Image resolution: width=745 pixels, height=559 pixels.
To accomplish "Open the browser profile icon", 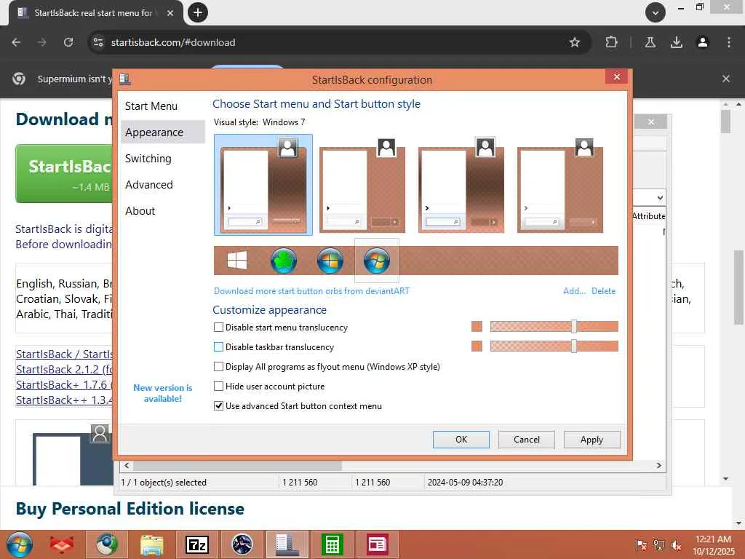I will click(703, 42).
